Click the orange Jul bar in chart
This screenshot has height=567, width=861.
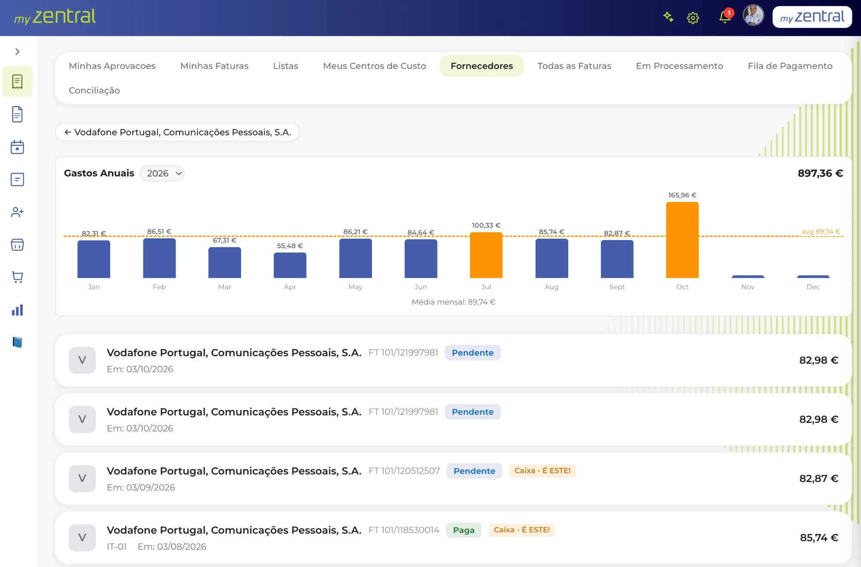click(x=486, y=255)
